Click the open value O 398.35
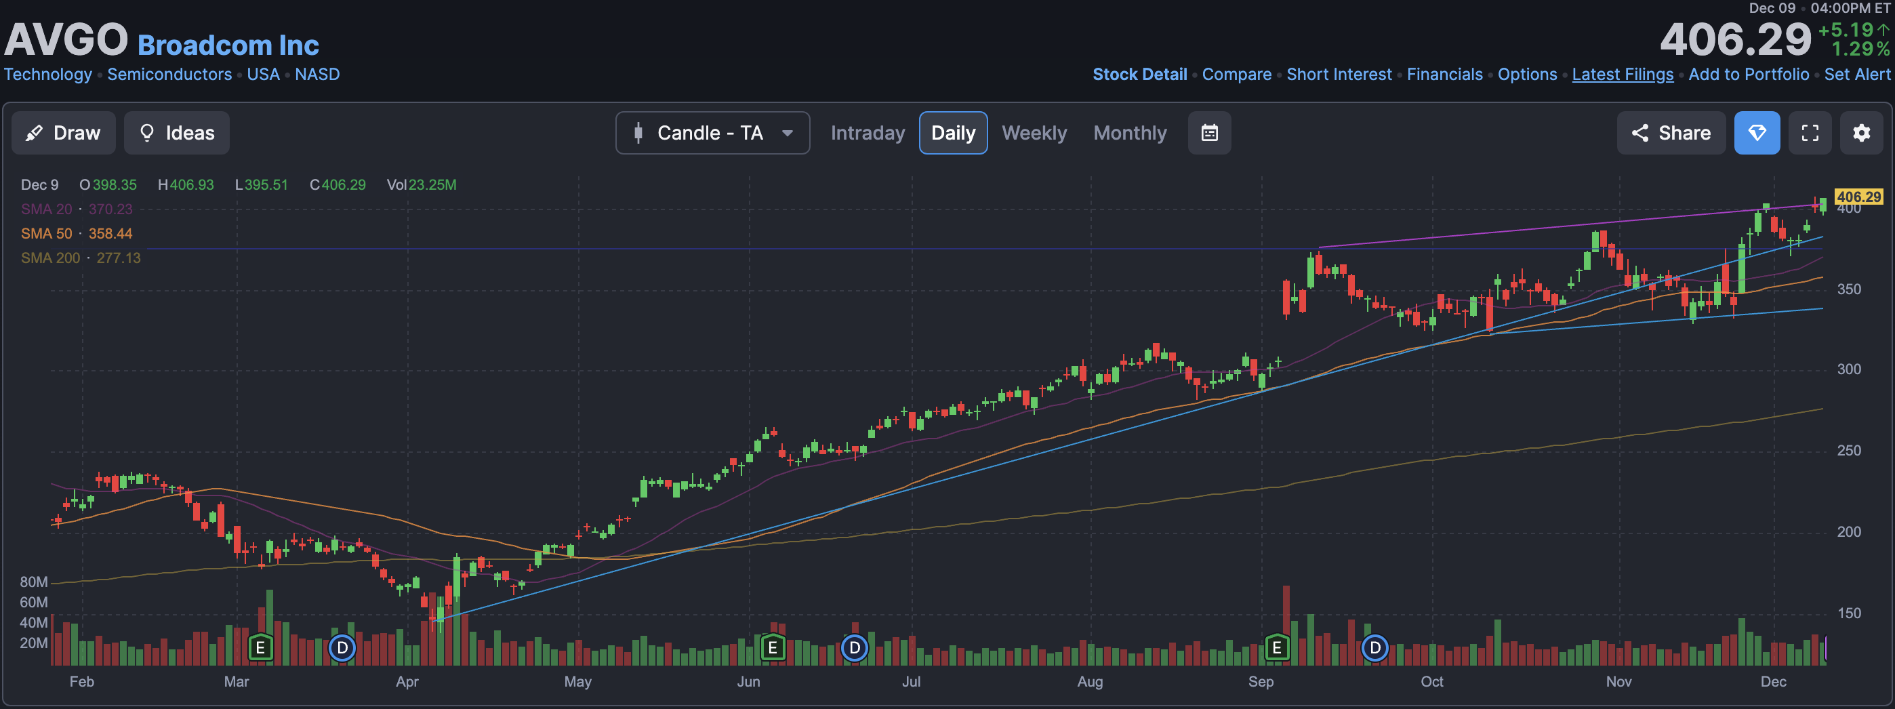 (x=108, y=184)
